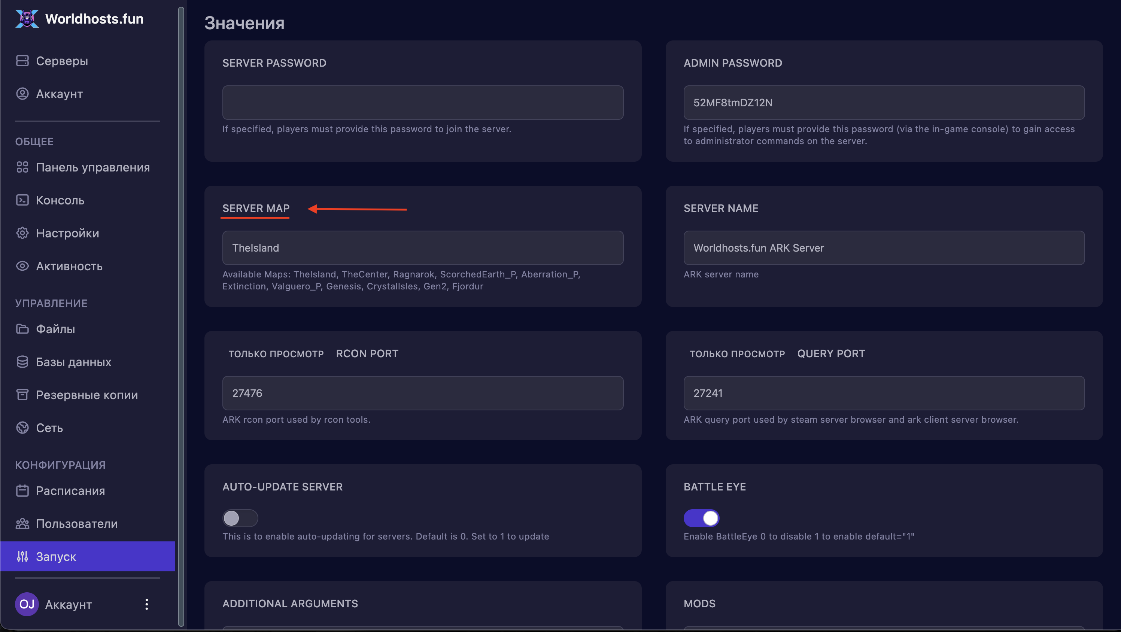
Task: Click the Серверы server icon in sidebar
Action: tap(22, 61)
